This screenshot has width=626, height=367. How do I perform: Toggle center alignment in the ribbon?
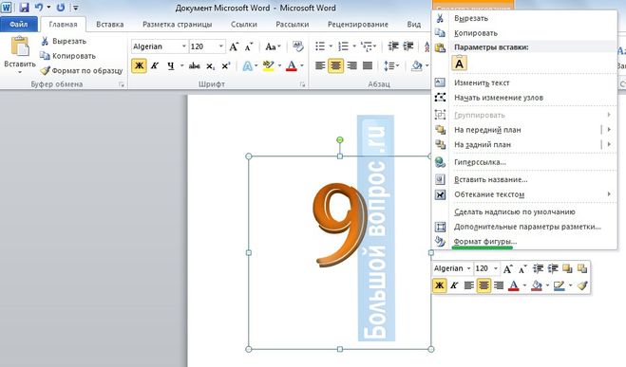[335, 65]
